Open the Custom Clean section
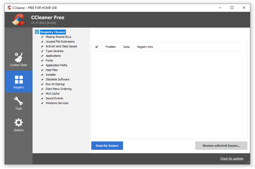The width and height of the screenshot is (255, 169). pyautogui.click(x=18, y=60)
